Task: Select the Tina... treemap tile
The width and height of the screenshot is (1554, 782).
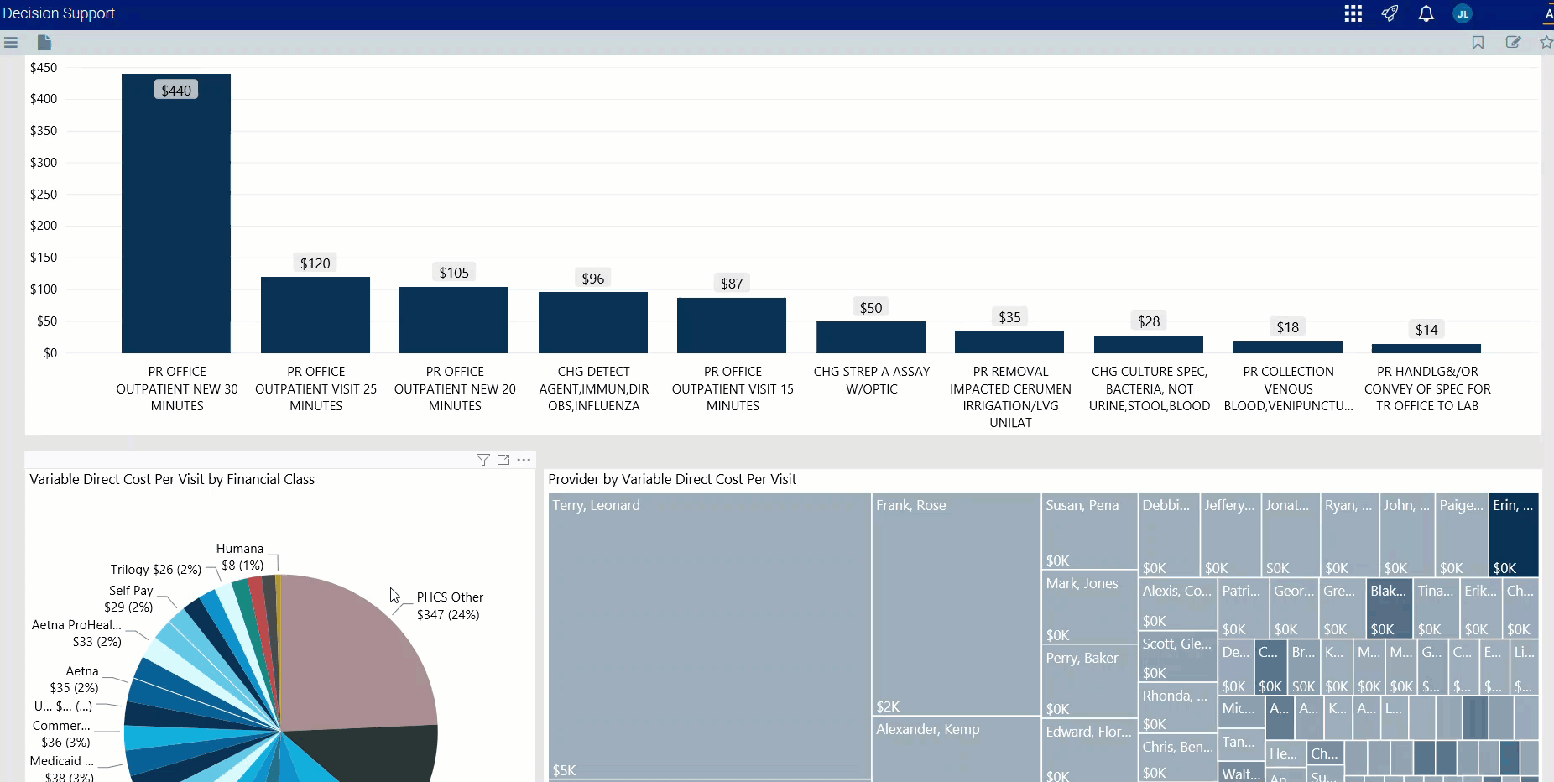Action: [1436, 608]
